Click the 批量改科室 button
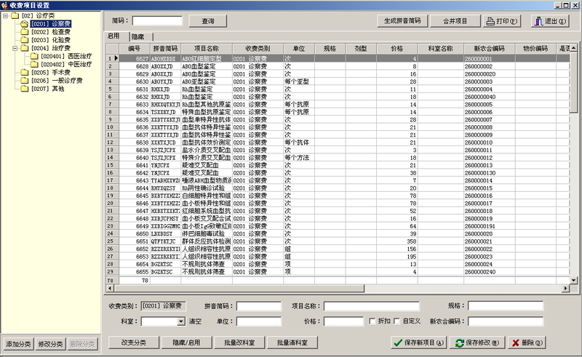 (x=239, y=342)
